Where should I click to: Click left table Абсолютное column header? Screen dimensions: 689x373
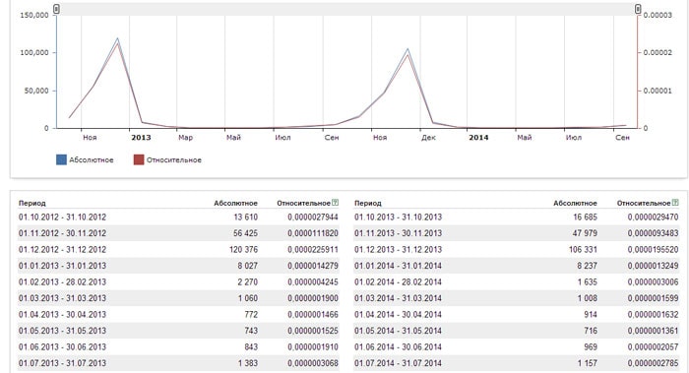pos(235,203)
